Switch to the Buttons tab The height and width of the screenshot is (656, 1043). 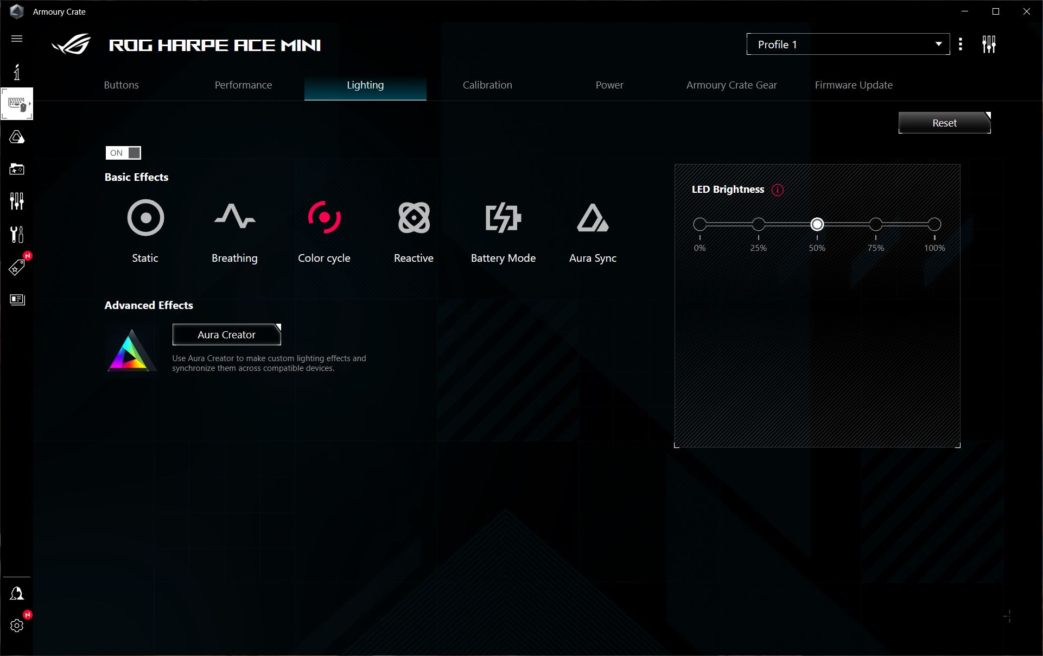pos(122,85)
